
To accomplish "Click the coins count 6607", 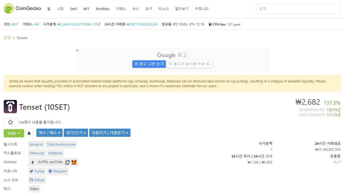I will coord(15,24).
